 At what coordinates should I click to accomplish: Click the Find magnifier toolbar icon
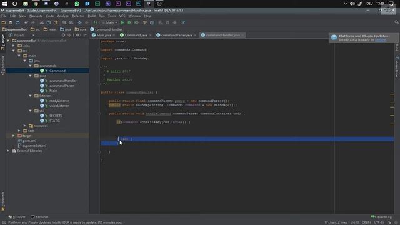pyautogui.click(x=64, y=22)
